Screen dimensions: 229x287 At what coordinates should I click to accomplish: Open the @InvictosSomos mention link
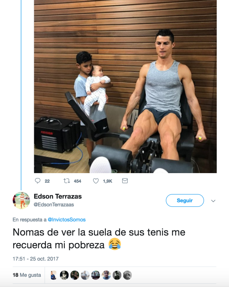pos(67,220)
